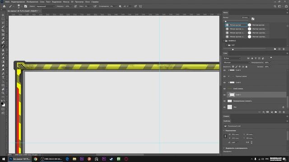Click the Home icon in the options bar
Viewport: 289px width, 162px height.
click(4, 6)
